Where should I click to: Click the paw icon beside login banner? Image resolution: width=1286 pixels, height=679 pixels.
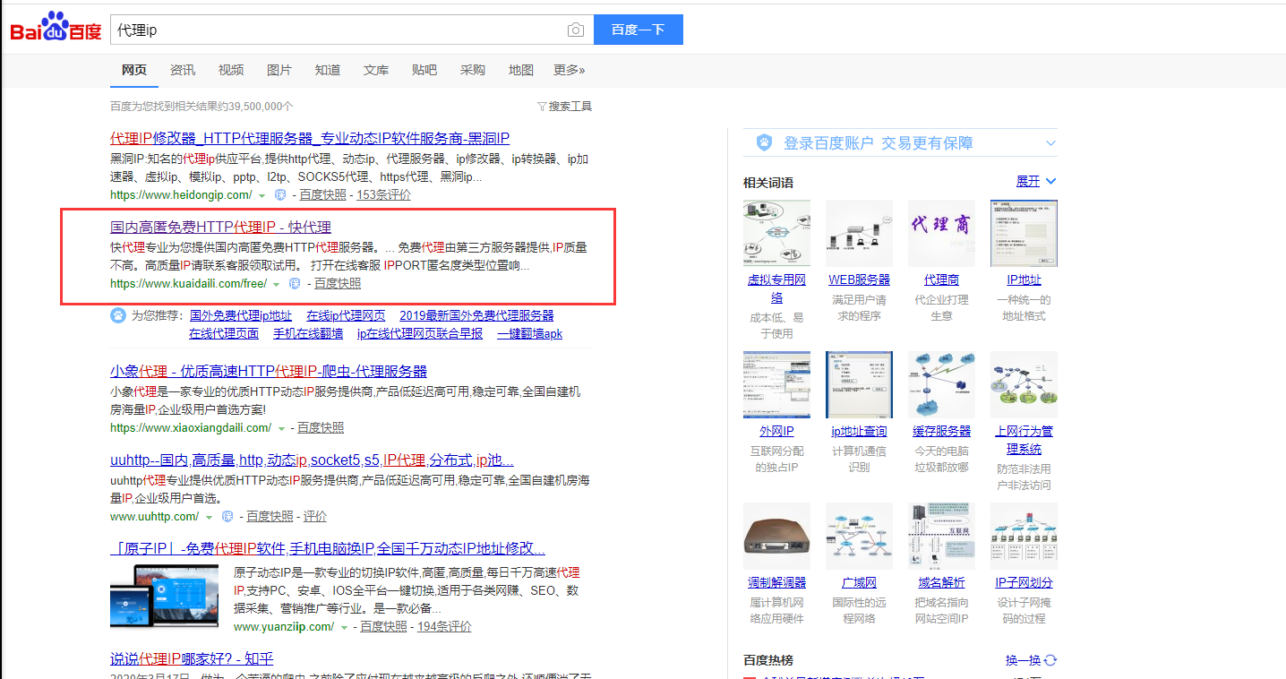click(x=764, y=142)
